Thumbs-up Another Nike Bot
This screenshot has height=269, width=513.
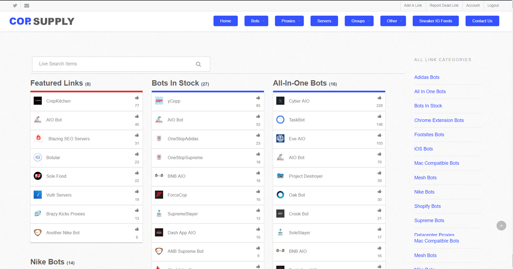[137, 229]
